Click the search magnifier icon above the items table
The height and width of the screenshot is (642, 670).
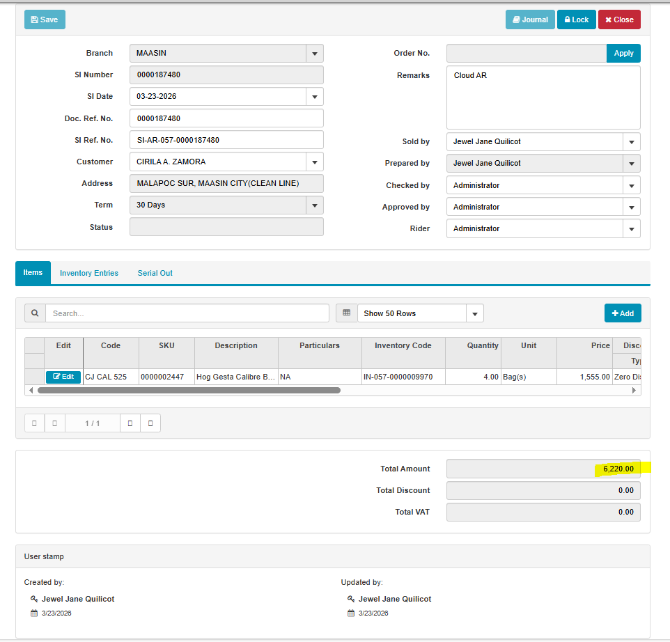click(35, 313)
